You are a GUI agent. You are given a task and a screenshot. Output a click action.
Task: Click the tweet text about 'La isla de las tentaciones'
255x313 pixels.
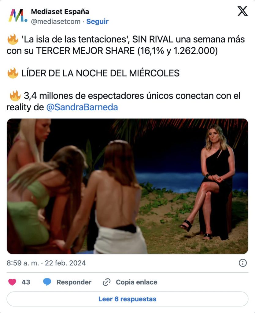(126, 45)
